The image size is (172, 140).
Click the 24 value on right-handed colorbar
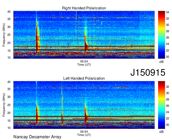167,44
